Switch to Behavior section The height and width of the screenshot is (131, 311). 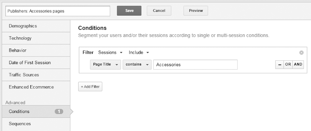coord(36,51)
